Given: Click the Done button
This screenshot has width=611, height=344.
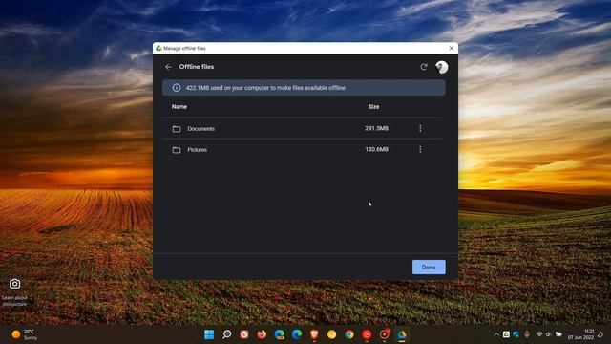Looking at the screenshot, I should pos(429,268).
